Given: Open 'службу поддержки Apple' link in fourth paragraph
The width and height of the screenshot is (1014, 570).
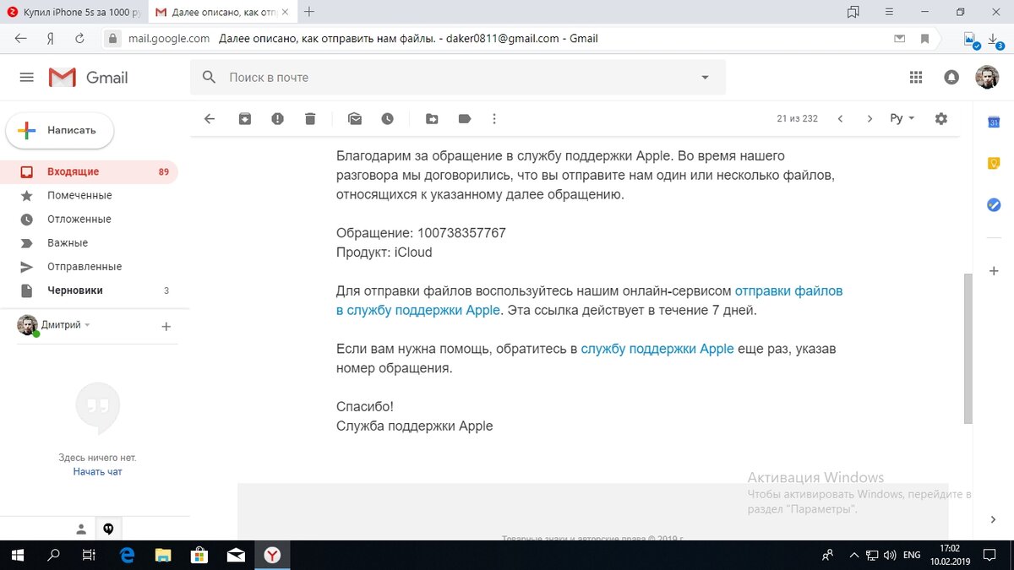Looking at the screenshot, I should point(657,349).
